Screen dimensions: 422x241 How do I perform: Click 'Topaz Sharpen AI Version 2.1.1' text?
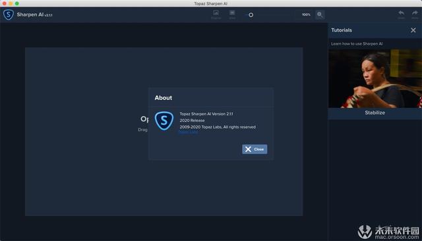206,114
